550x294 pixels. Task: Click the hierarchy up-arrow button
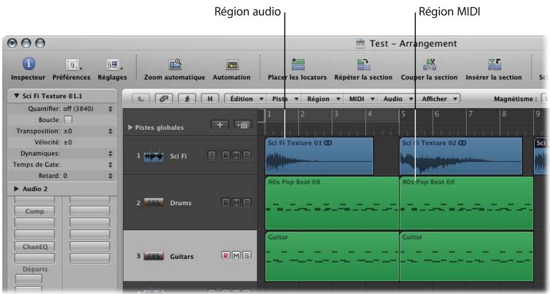coord(141,99)
